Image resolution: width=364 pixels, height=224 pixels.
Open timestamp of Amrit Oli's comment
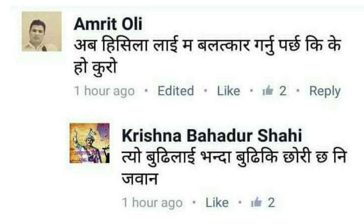pyautogui.click(x=104, y=91)
